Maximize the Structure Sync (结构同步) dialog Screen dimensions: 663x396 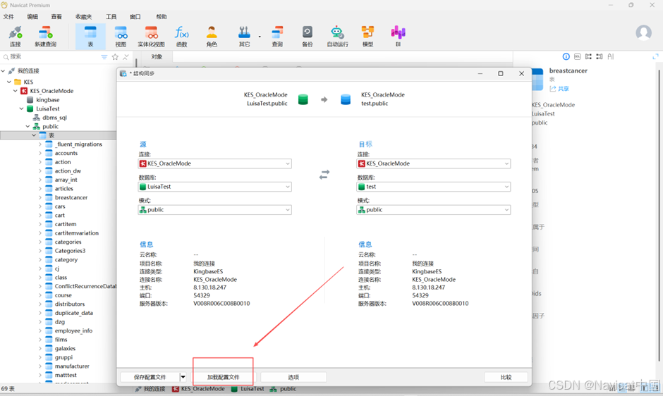[501, 73]
